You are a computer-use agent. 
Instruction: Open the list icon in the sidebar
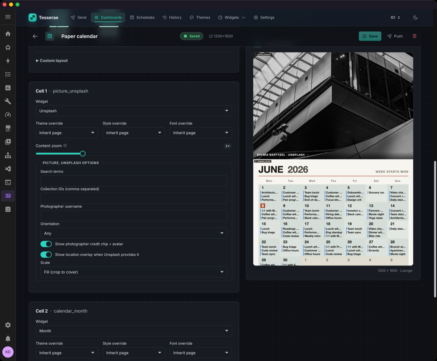[8, 74]
